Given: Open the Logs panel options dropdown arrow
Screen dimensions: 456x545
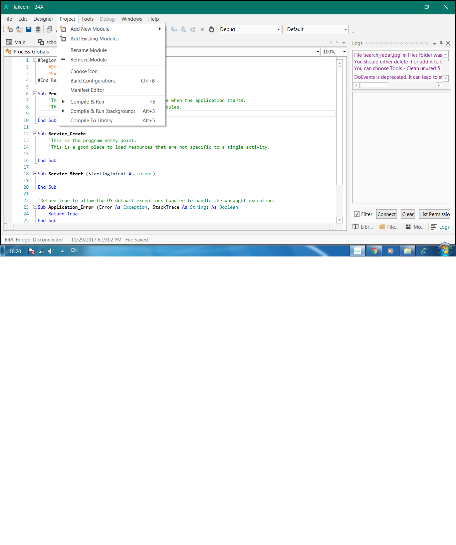Looking at the screenshot, I should tap(435, 43).
